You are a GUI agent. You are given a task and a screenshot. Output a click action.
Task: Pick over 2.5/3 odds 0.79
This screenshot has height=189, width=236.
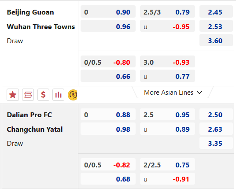pyautogui.click(x=167, y=11)
